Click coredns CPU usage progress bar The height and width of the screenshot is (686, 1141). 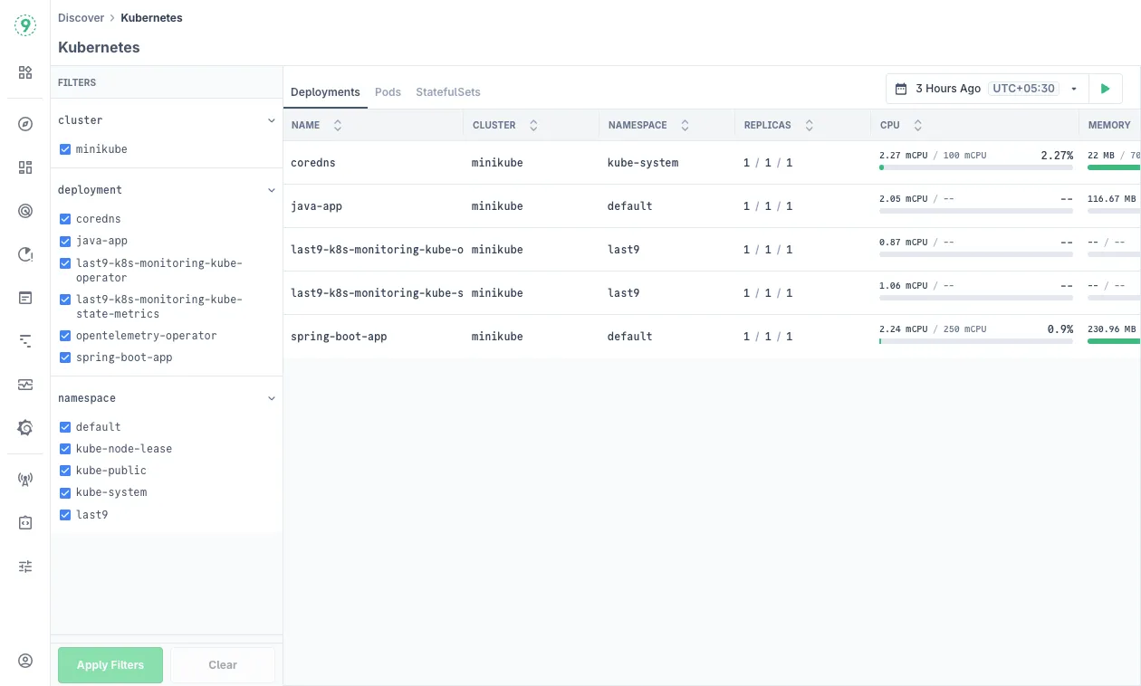975,167
